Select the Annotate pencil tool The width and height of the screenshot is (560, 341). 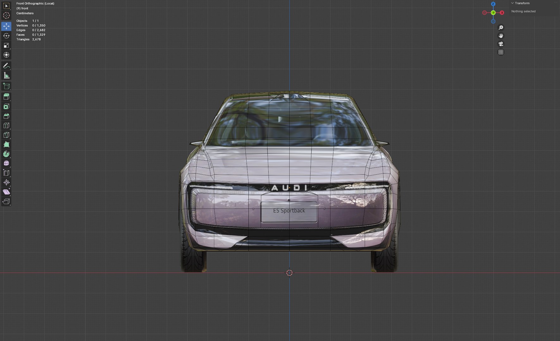(6, 66)
